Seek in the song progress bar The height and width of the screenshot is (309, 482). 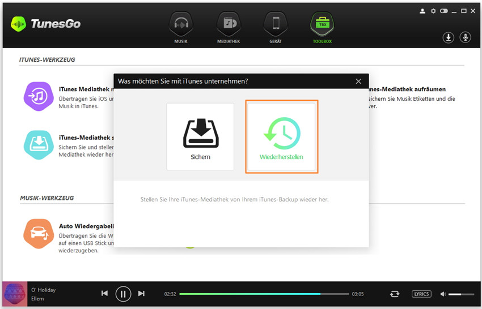[x=264, y=294]
